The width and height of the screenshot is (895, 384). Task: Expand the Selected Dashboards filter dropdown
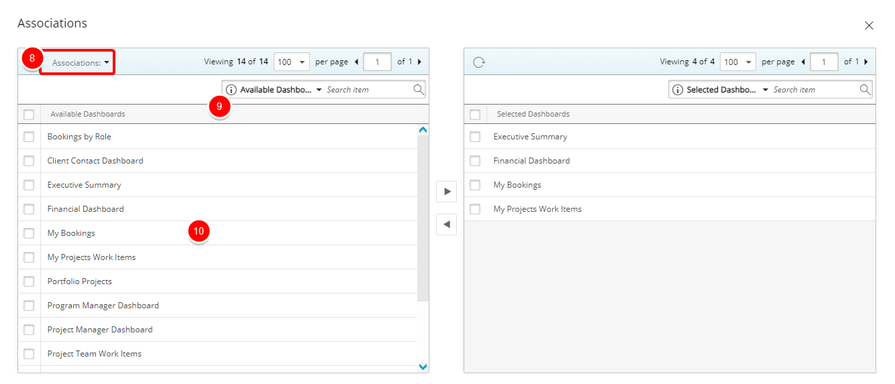(x=766, y=90)
